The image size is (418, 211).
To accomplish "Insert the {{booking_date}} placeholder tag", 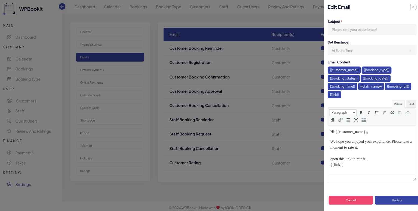I will tap(375, 78).
